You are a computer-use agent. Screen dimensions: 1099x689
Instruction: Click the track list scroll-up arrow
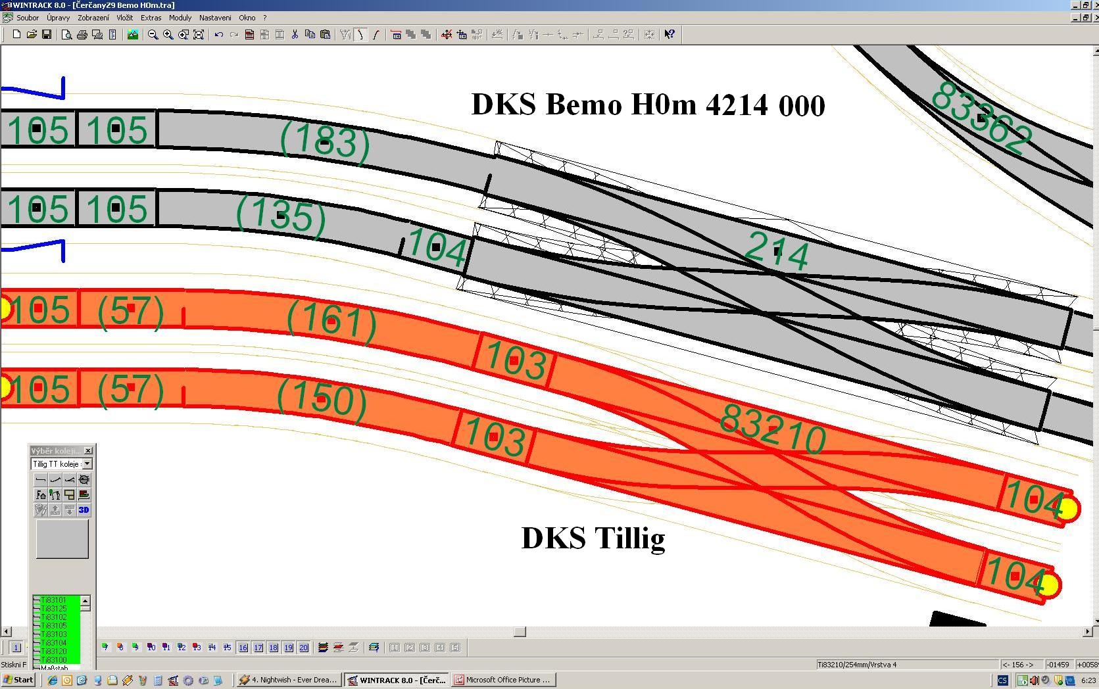85,601
